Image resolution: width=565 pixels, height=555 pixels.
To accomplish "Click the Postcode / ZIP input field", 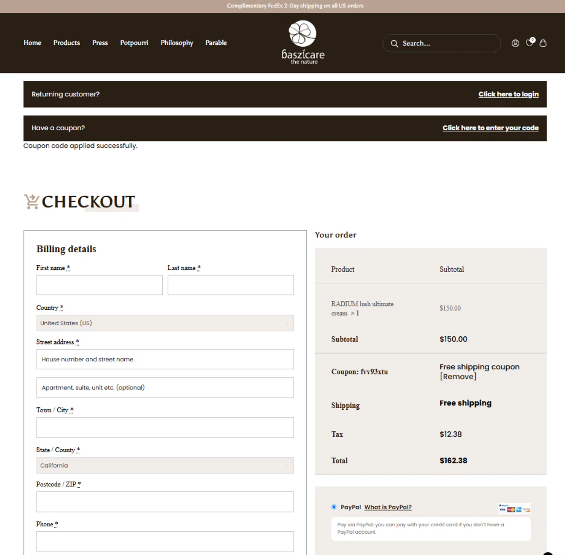I will [x=165, y=502].
